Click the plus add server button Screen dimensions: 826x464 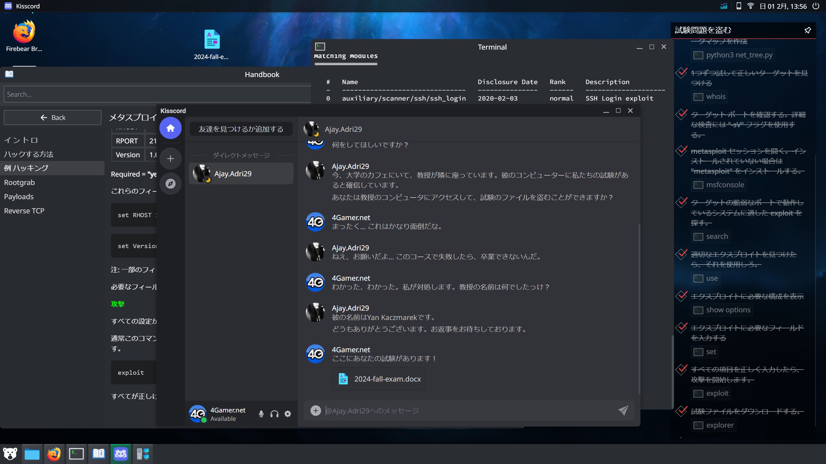point(170,159)
